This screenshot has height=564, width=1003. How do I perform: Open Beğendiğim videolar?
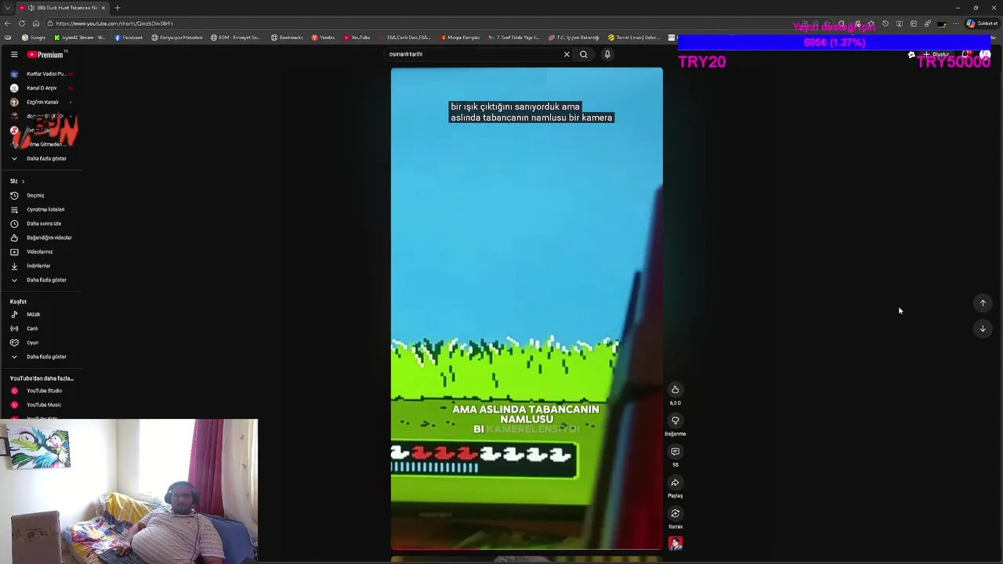click(41, 237)
